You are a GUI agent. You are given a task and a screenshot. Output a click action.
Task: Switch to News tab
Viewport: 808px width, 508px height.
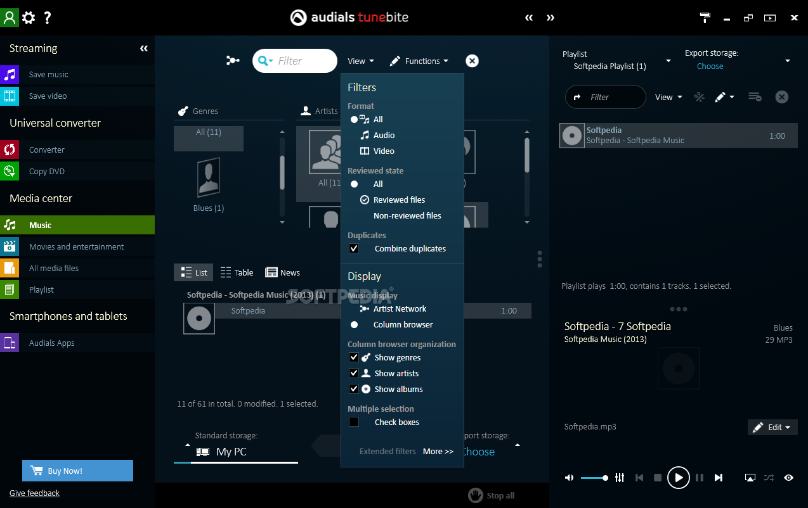pyautogui.click(x=282, y=273)
